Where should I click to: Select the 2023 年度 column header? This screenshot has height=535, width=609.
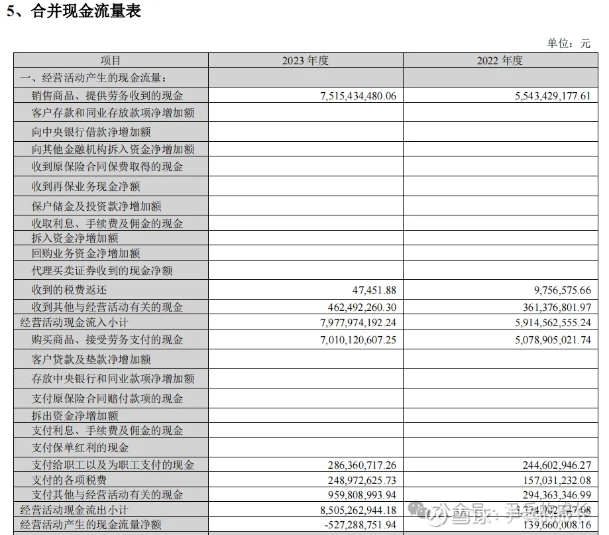tap(305, 60)
